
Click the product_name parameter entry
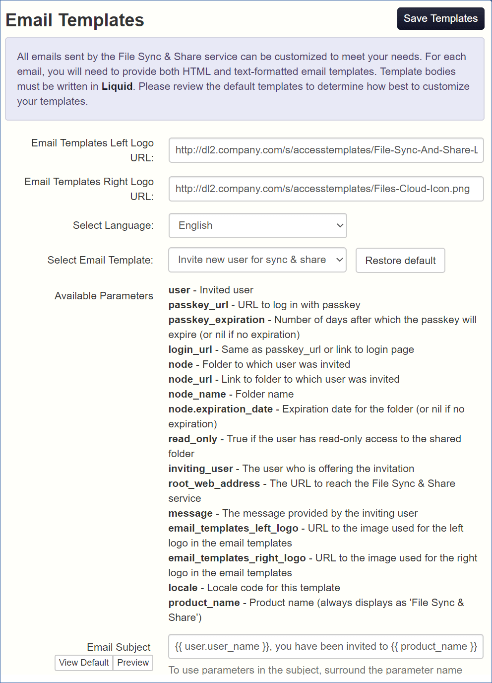pyautogui.click(x=204, y=603)
